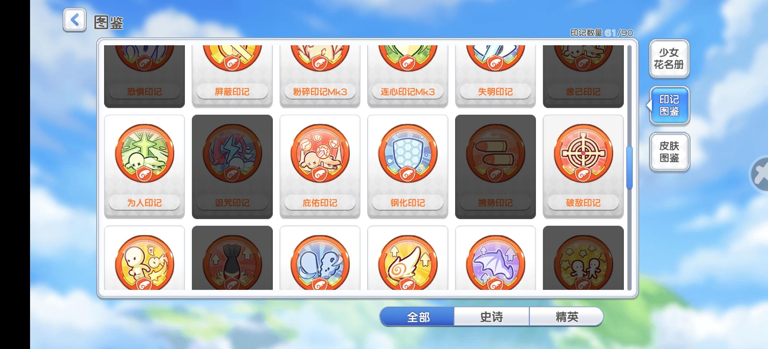This screenshot has width=768, height=349.
Task: Switch to the 精英 filter tab
Action: tap(566, 317)
